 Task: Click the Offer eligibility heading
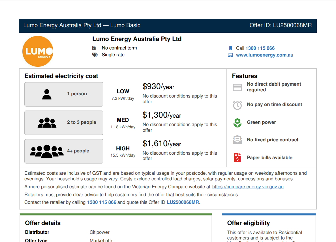(249, 223)
